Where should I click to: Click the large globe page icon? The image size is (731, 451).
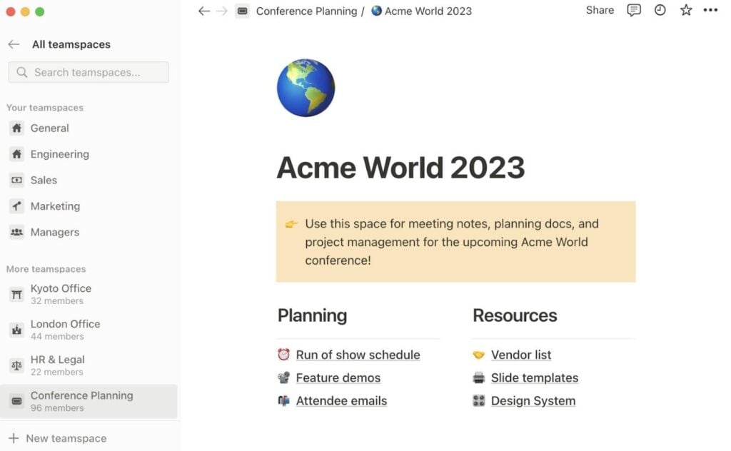306,88
